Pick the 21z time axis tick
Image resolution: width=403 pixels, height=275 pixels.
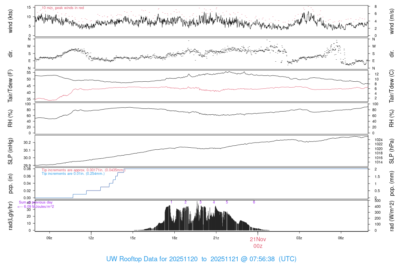(216, 238)
